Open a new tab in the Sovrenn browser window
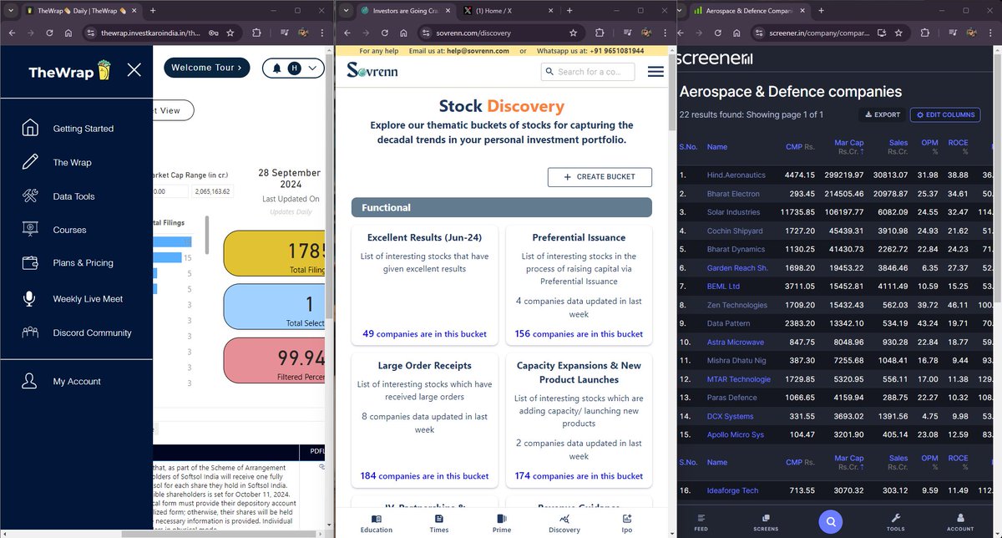This screenshot has width=1002, height=538. coord(569,10)
